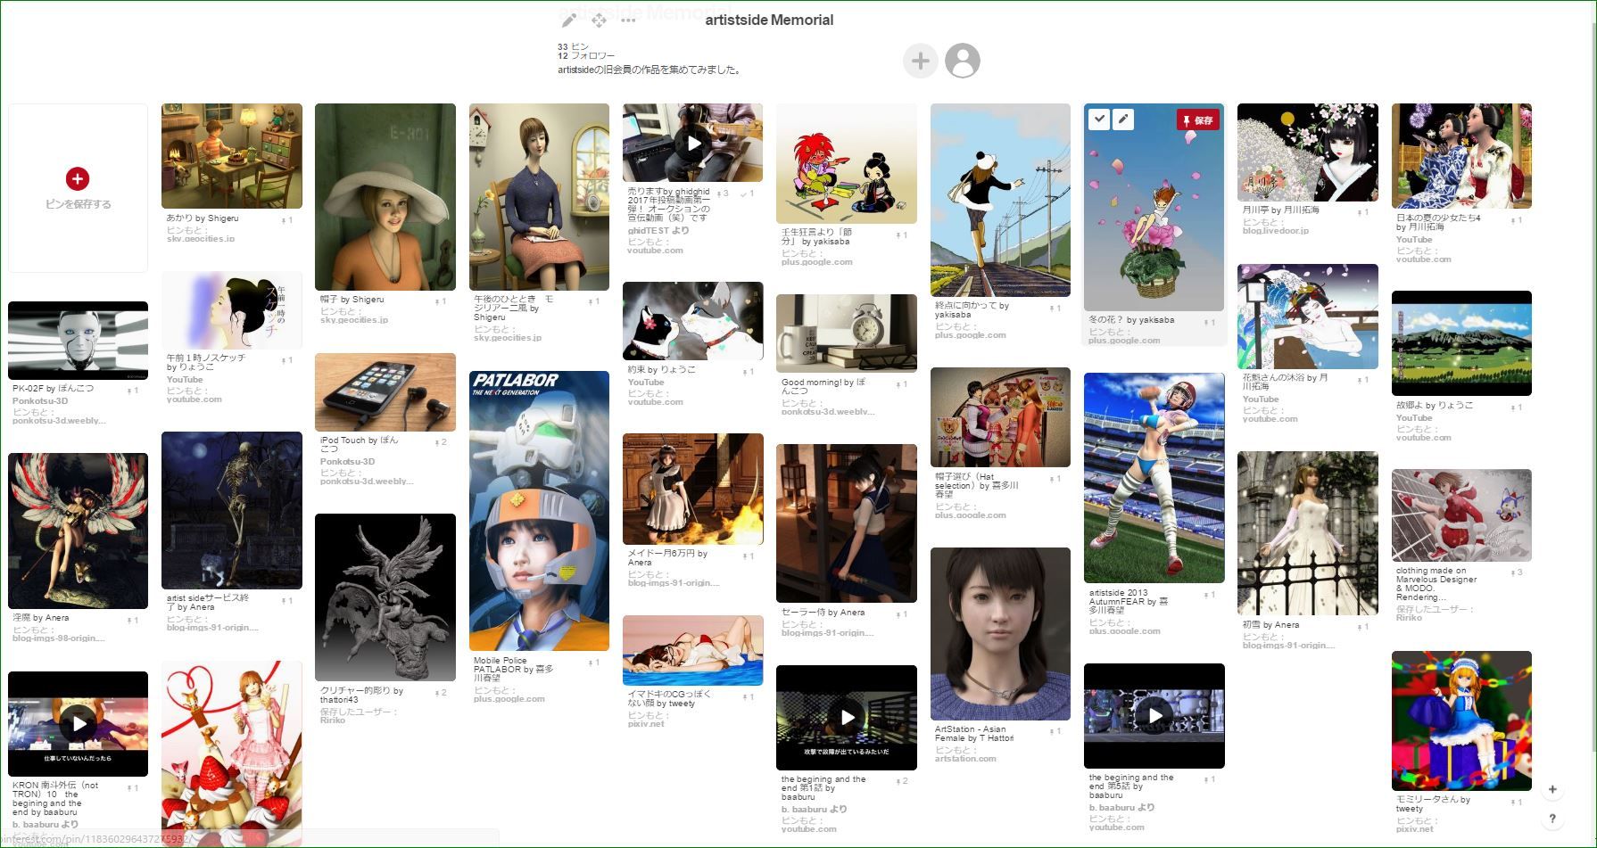The width and height of the screenshot is (1597, 848).
Task: Follow artstation.com source link
Action: coord(966,759)
